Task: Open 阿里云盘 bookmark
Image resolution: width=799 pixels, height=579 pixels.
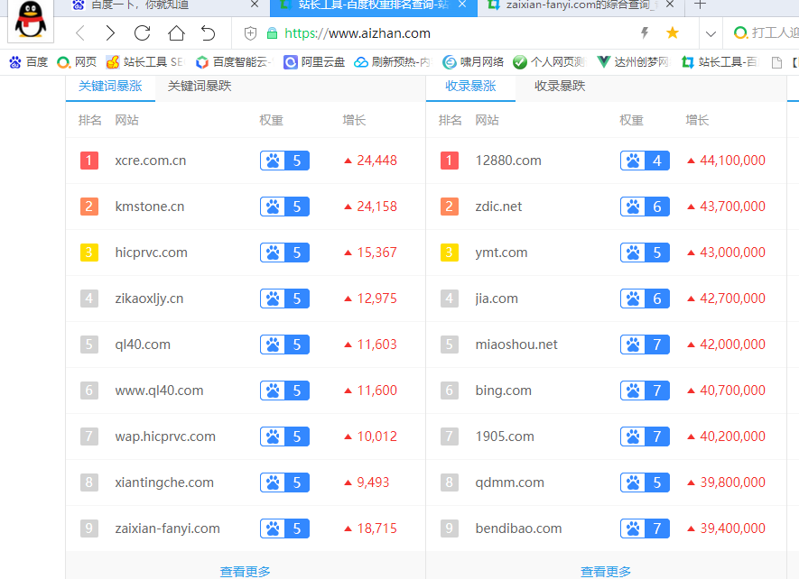Action: point(314,62)
